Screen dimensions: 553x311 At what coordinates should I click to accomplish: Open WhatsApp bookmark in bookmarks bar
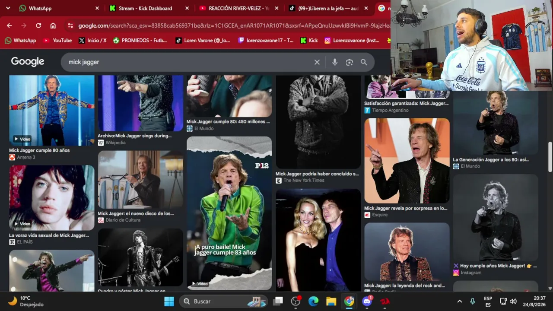click(x=20, y=40)
